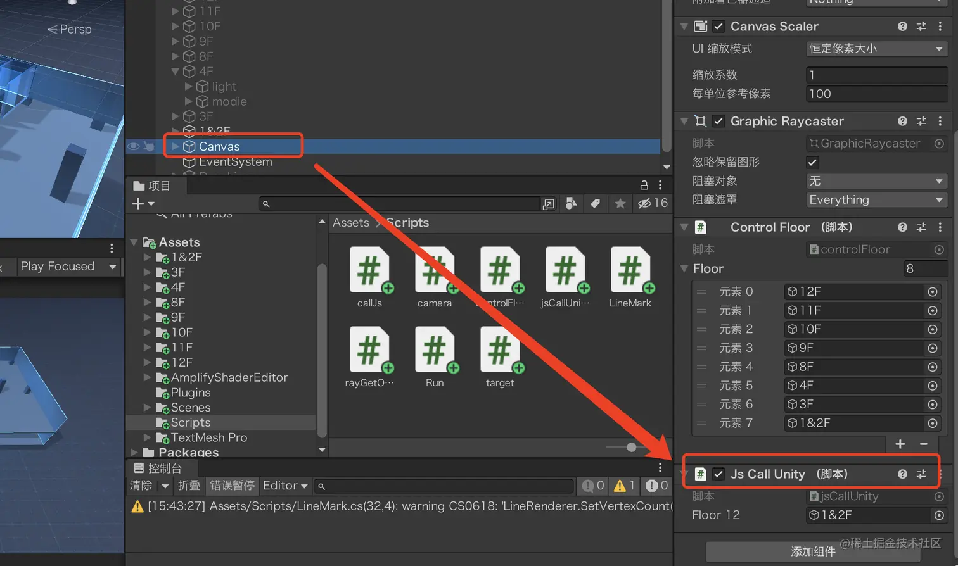Expand the Canvas hierarchy item
This screenshot has height=566, width=958.
tap(176, 147)
